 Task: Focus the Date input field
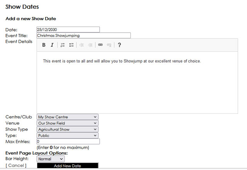point(68,30)
